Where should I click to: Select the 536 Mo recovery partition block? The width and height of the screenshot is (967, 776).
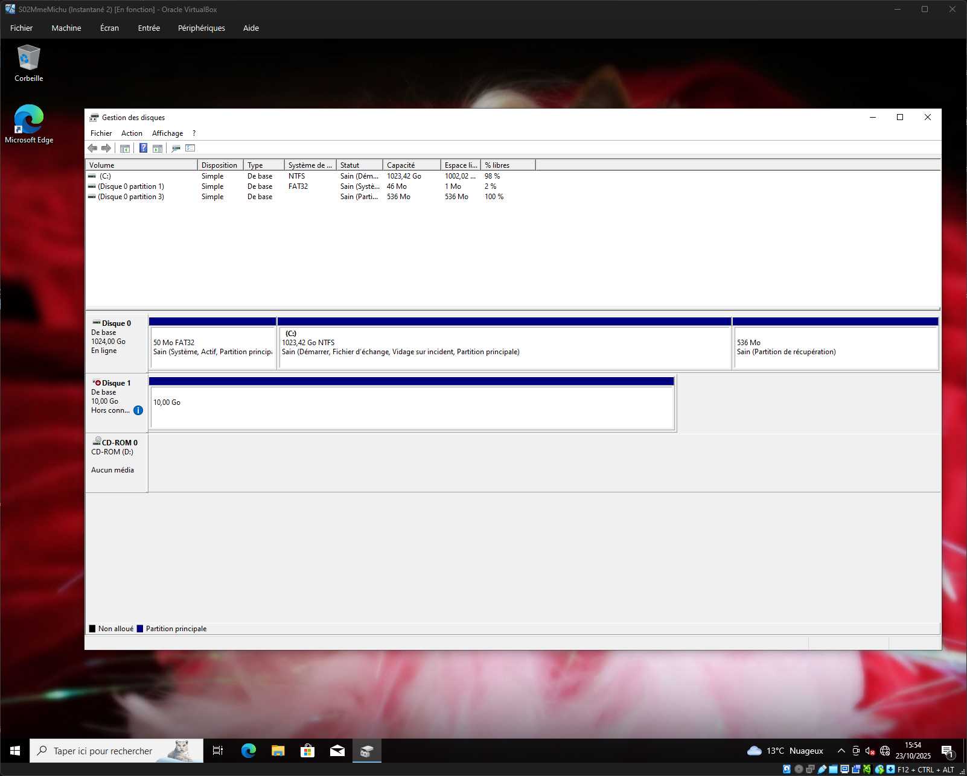tap(835, 348)
